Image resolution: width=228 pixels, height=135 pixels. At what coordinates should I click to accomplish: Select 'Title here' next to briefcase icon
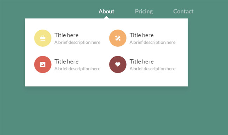pos(66,35)
